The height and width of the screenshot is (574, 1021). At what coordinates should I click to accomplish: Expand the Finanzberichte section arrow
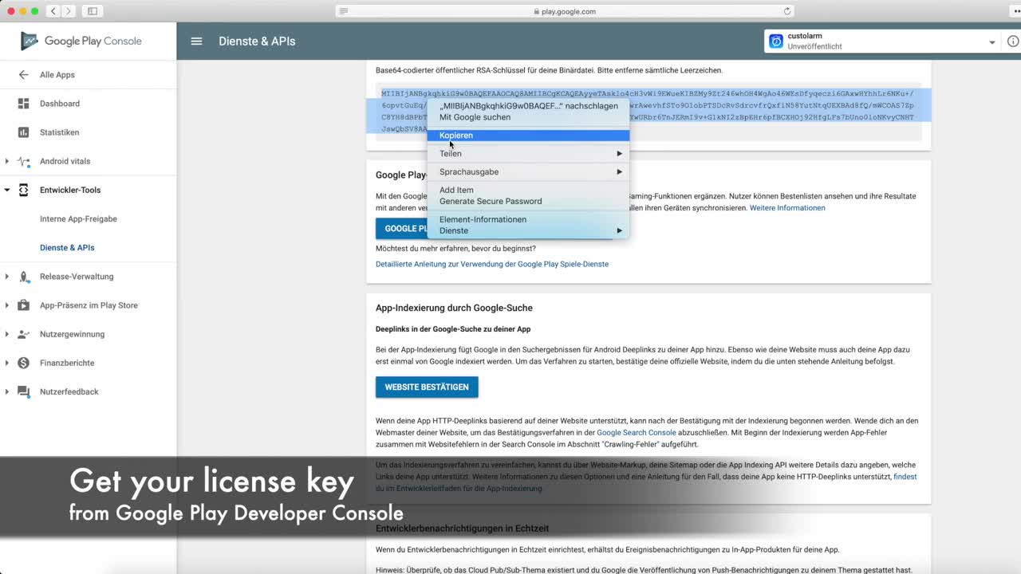[7, 363]
